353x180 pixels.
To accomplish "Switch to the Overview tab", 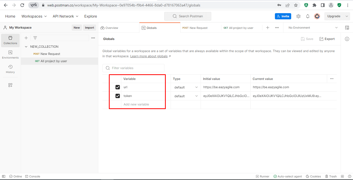I will click(109, 28).
